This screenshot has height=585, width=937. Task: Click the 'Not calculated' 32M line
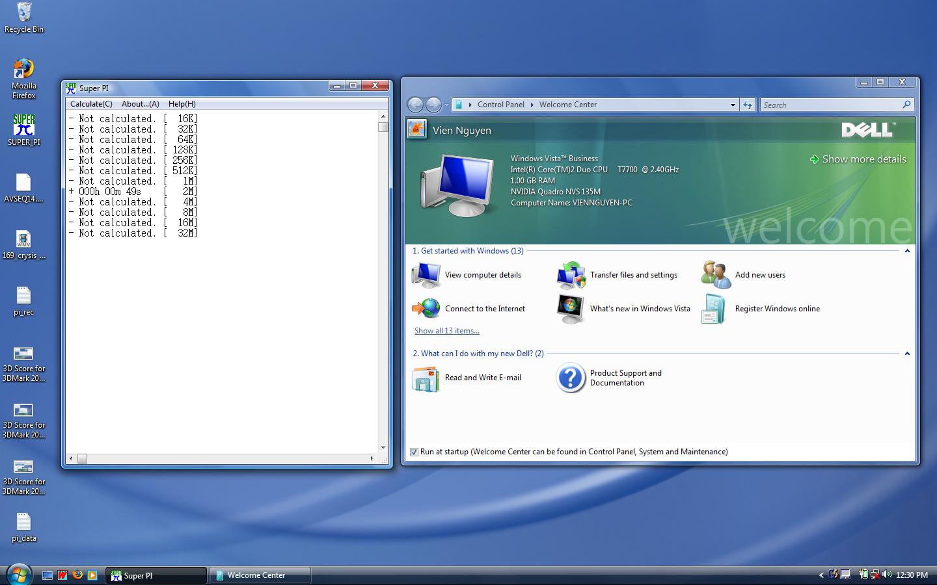point(133,233)
